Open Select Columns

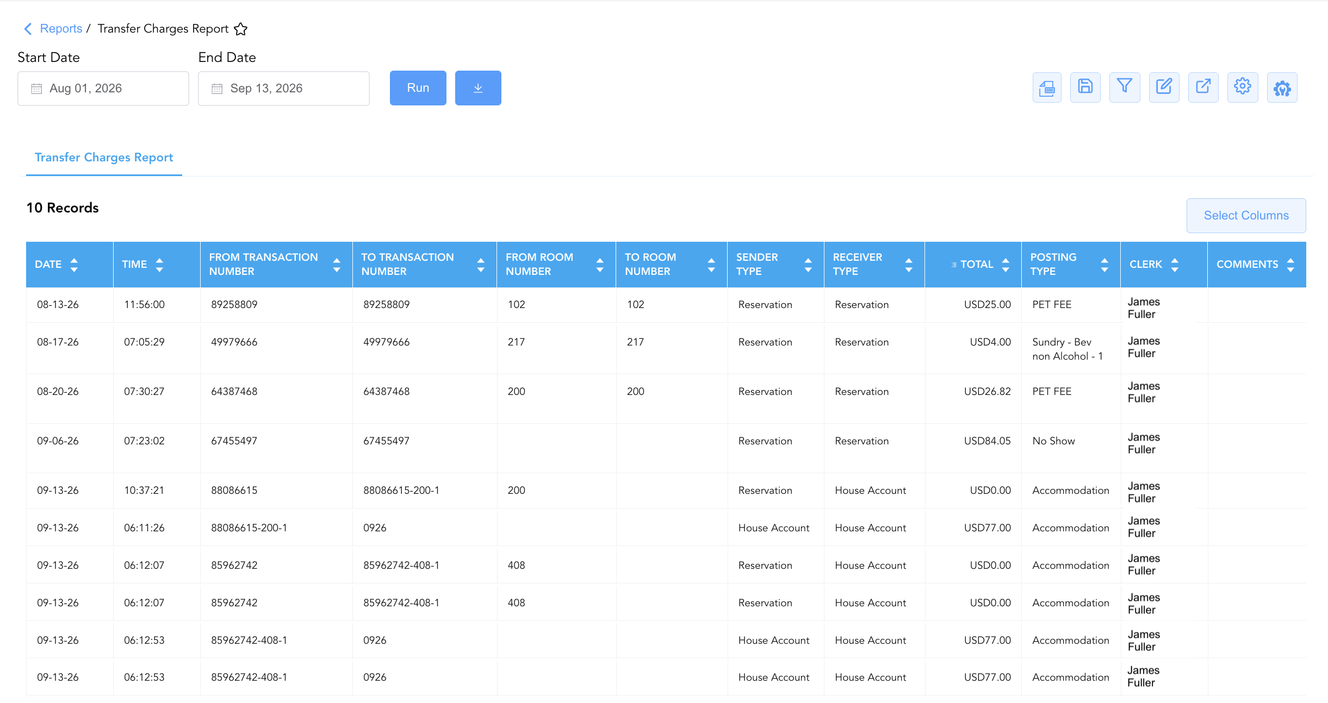tap(1246, 216)
